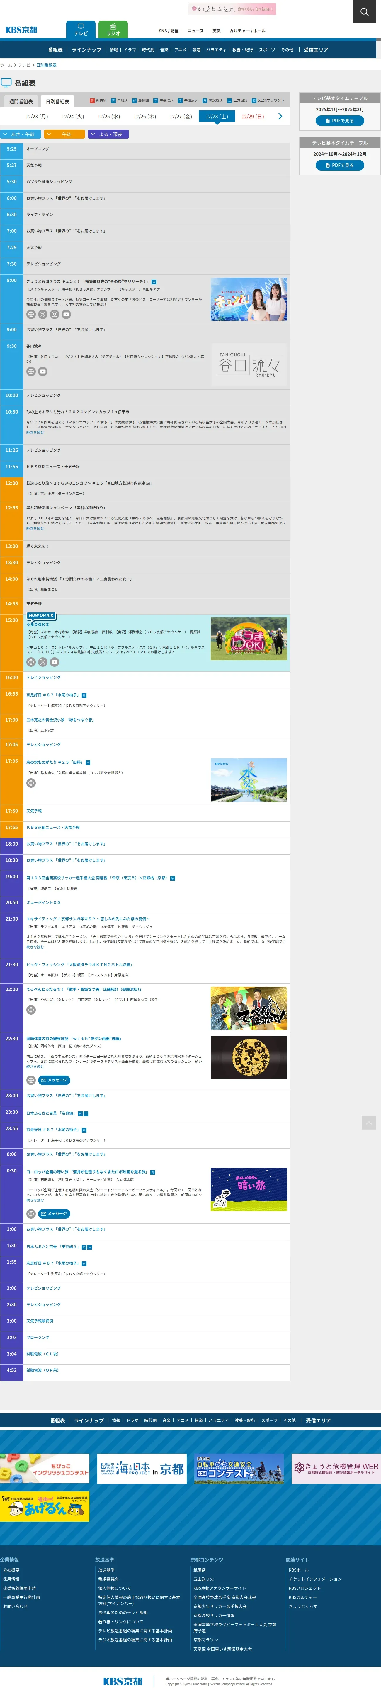Click テレビ breadcrumb link
Viewport: 381px width, 1696px height.
24,65
